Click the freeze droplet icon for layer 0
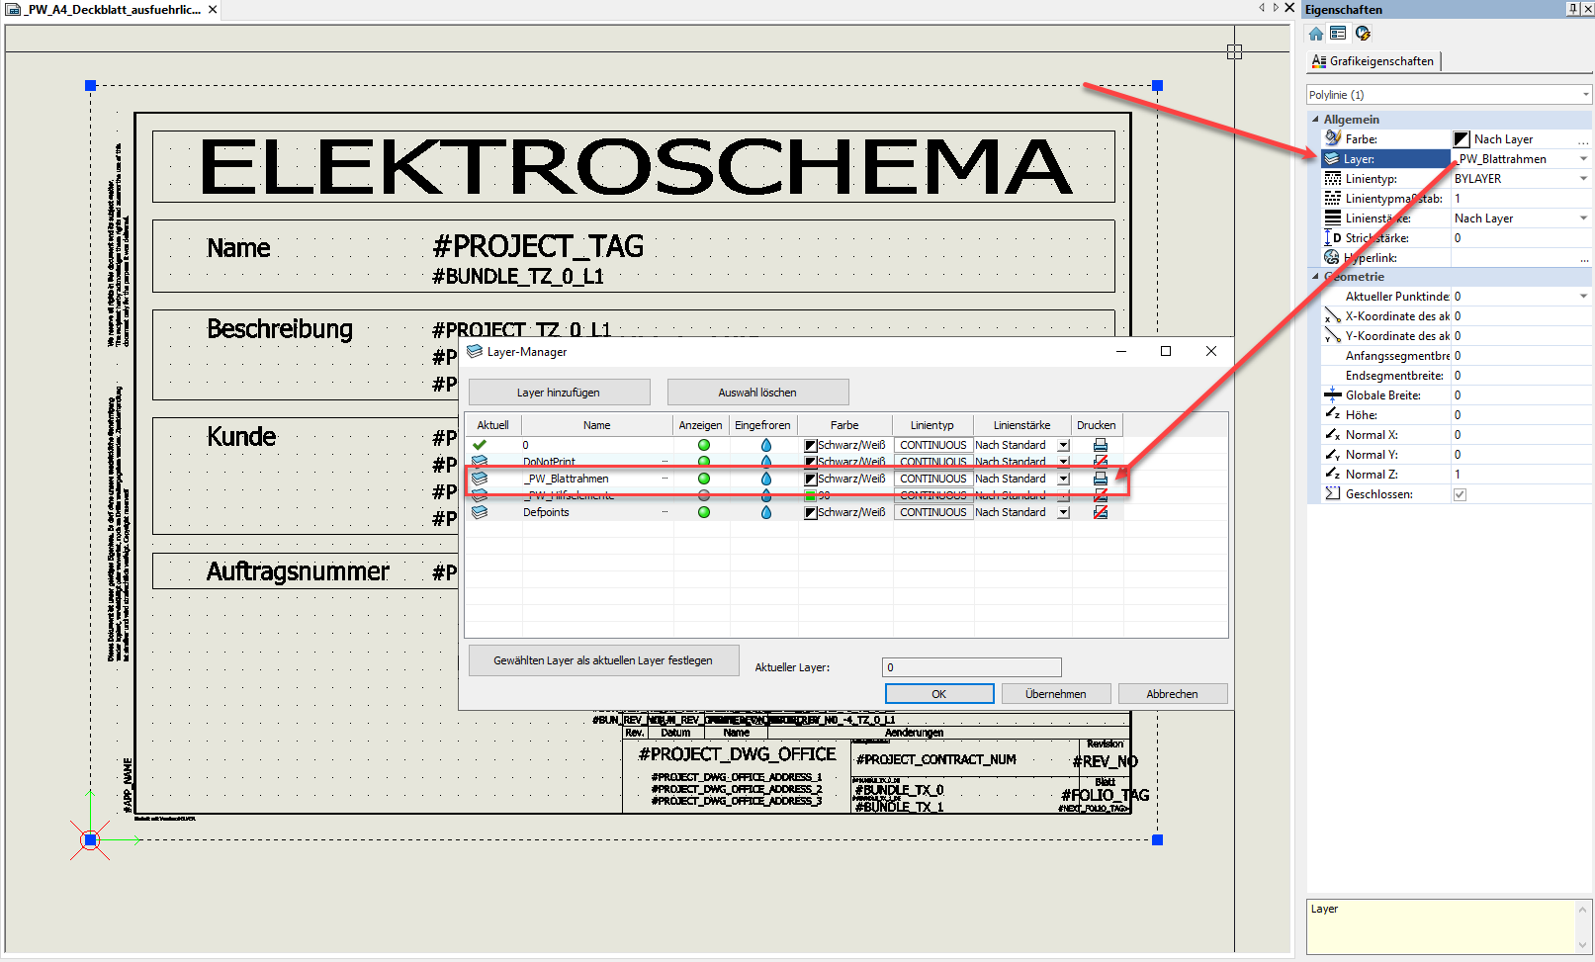 coord(765,445)
